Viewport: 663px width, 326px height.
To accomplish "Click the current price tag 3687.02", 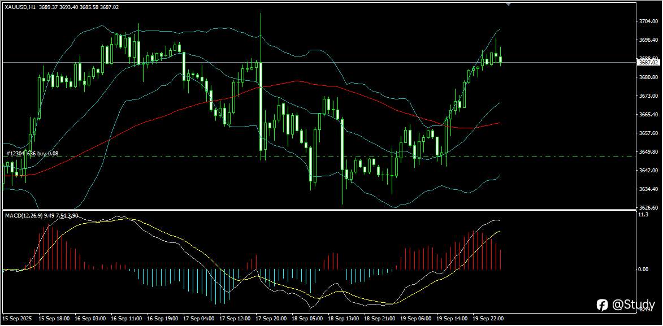I will (x=648, y=63).
